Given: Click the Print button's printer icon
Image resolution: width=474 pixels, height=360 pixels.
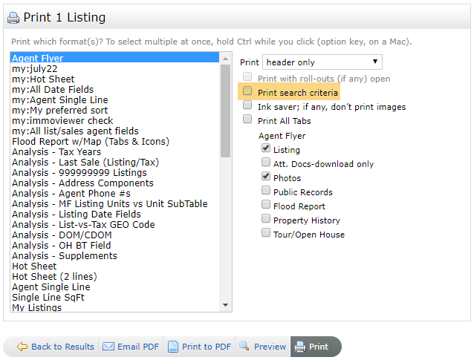Looking at the screenshot, I should point(299,347).
